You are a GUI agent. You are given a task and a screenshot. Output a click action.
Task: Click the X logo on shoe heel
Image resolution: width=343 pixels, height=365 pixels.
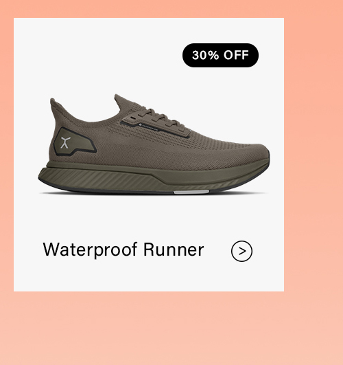[x=65, y=142]
